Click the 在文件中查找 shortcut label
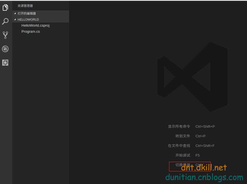 pyautogui.click(x=179, y=146)
